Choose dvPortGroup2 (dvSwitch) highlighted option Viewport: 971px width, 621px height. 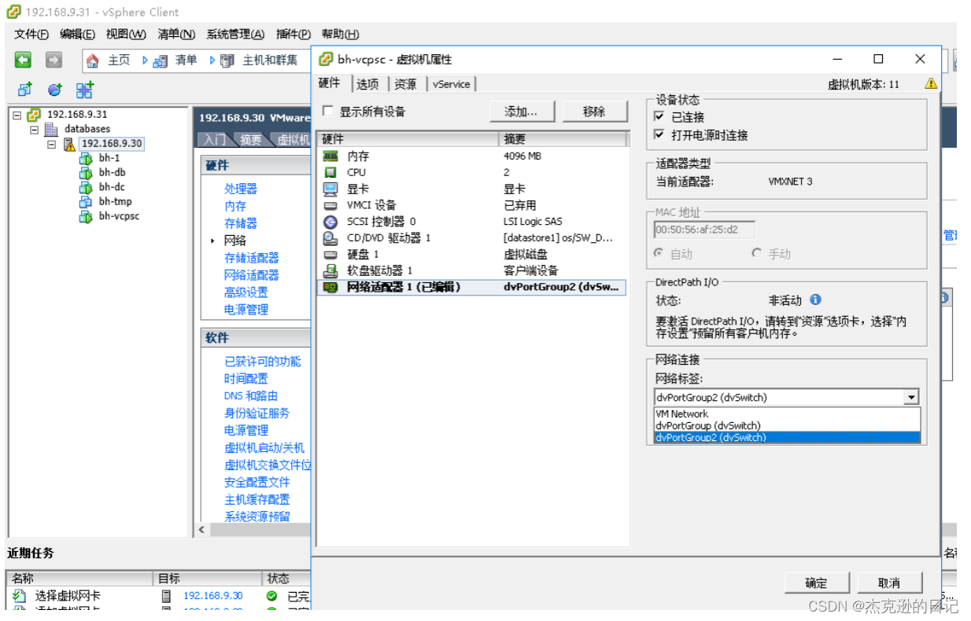[x=787, y=438]
